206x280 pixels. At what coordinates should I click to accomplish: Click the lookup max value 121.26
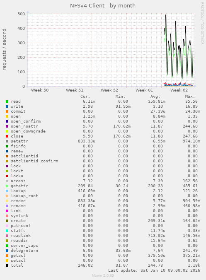tap(190, 191)
